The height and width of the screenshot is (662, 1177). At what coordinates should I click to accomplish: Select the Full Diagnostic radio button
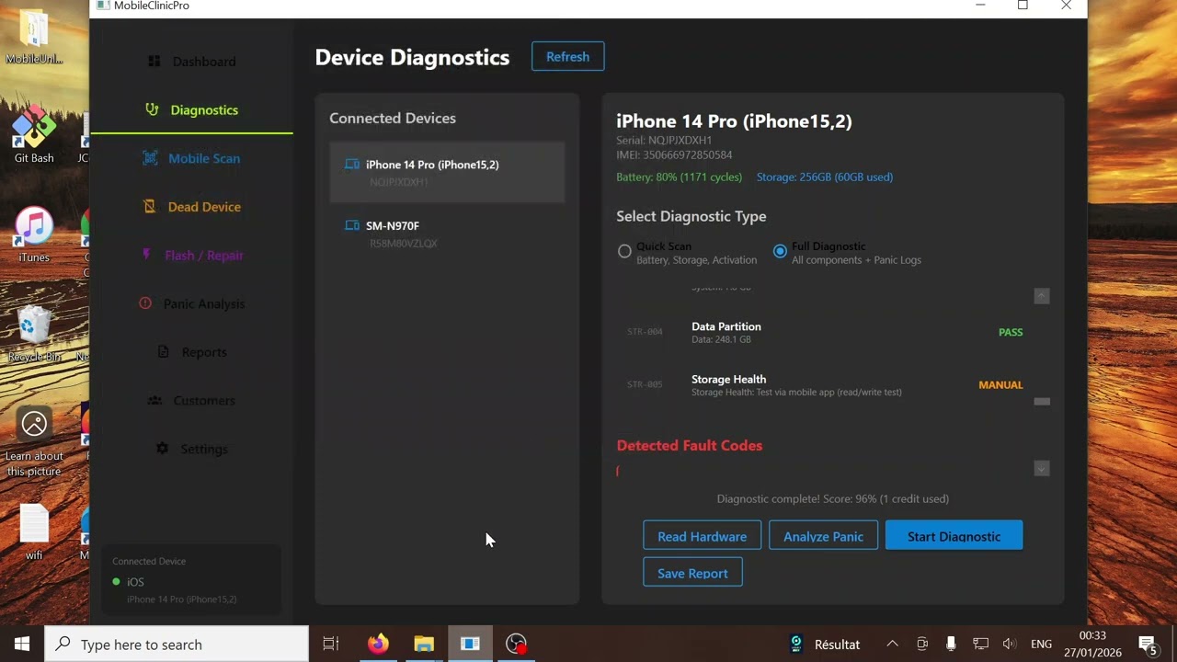coord(780,251)
